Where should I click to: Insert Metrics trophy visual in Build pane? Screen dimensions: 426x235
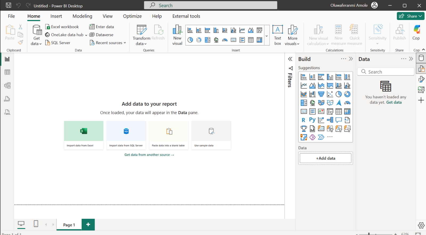point(304,129)
